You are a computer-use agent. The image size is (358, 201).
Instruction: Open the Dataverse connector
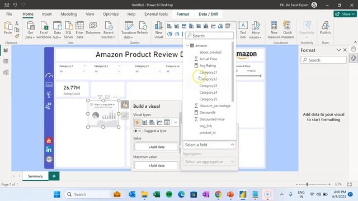[x=93, y=28]
